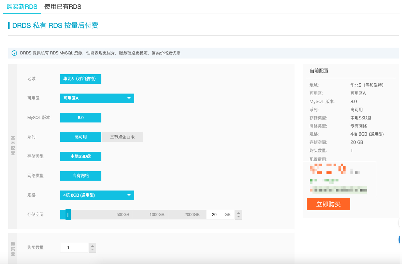Image resolution: width=402 pixels, height=264 pixels.
Task: Click the storage slider handle
Action: click(68, 215)
